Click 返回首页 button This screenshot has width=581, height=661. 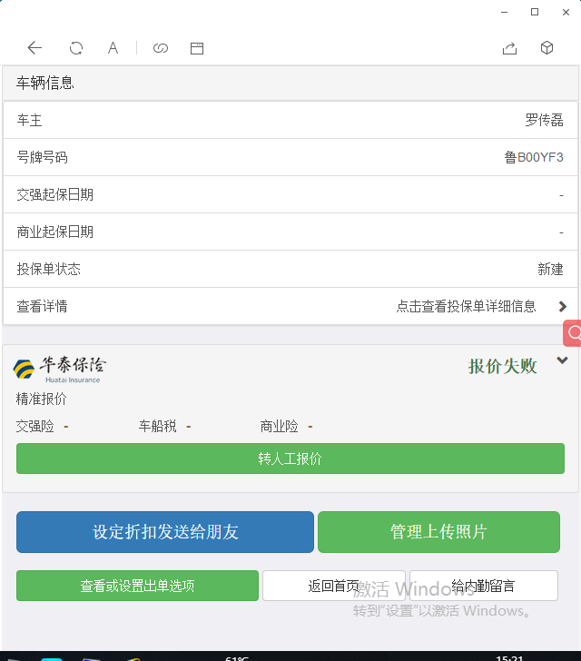pyautogui.click(x=334, y=586)
